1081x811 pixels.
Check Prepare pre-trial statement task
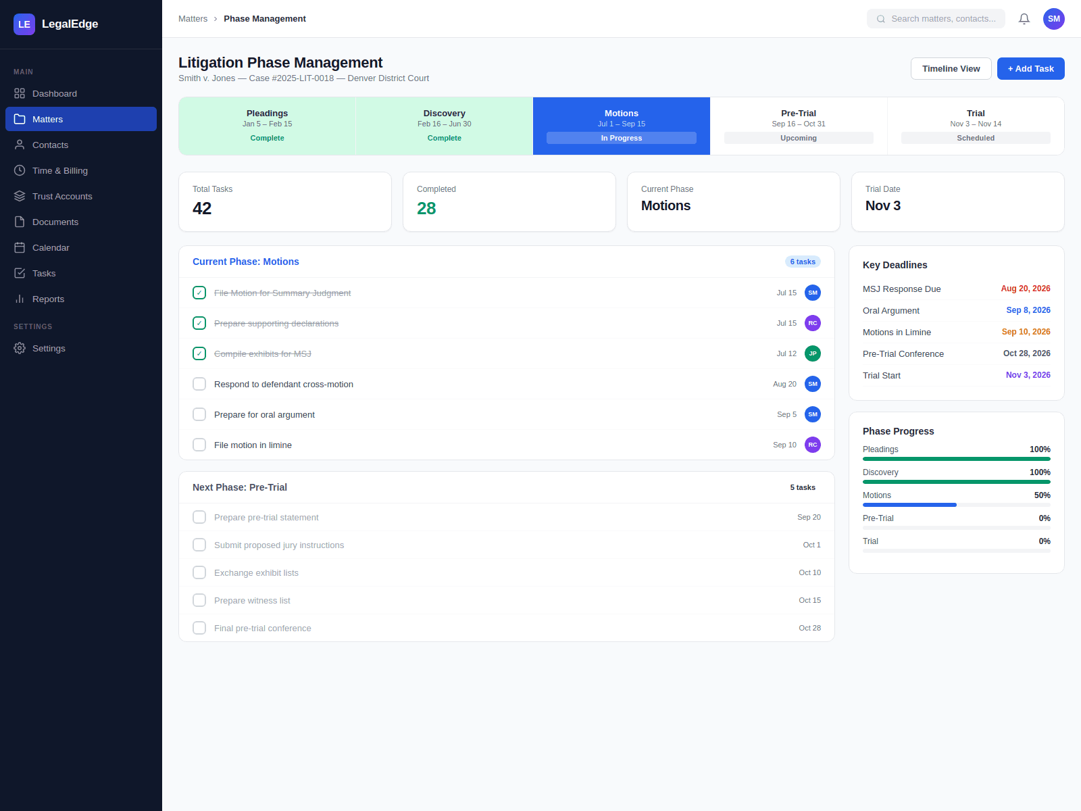[x=199, y=517]
